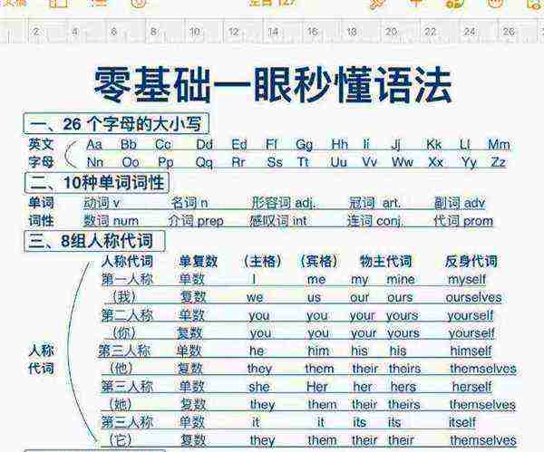The image size is (544, 452).
Task: Click ruler mark 20
Action: 391,32
